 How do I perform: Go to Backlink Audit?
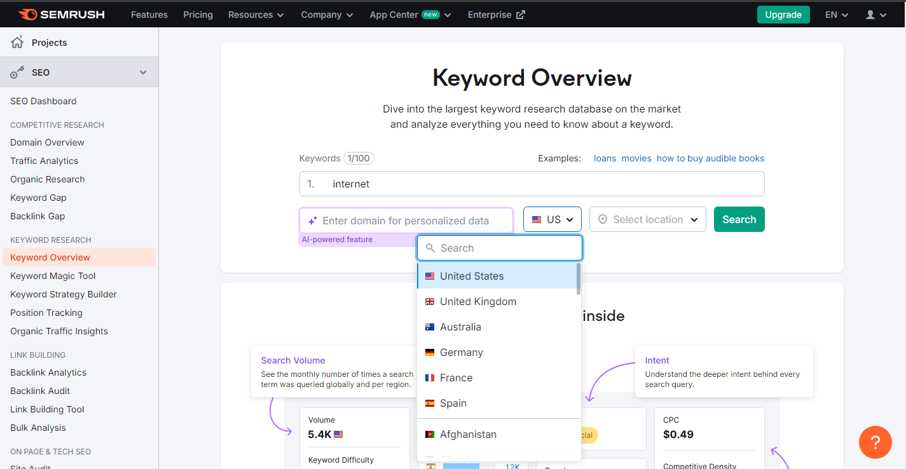pyautogui.click(x=40, y=391)
